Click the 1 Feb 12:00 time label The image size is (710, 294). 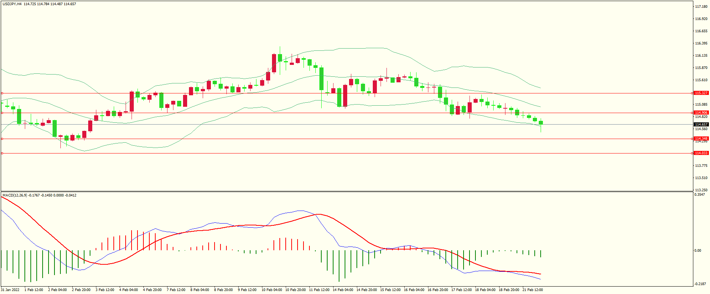[34, 290]
